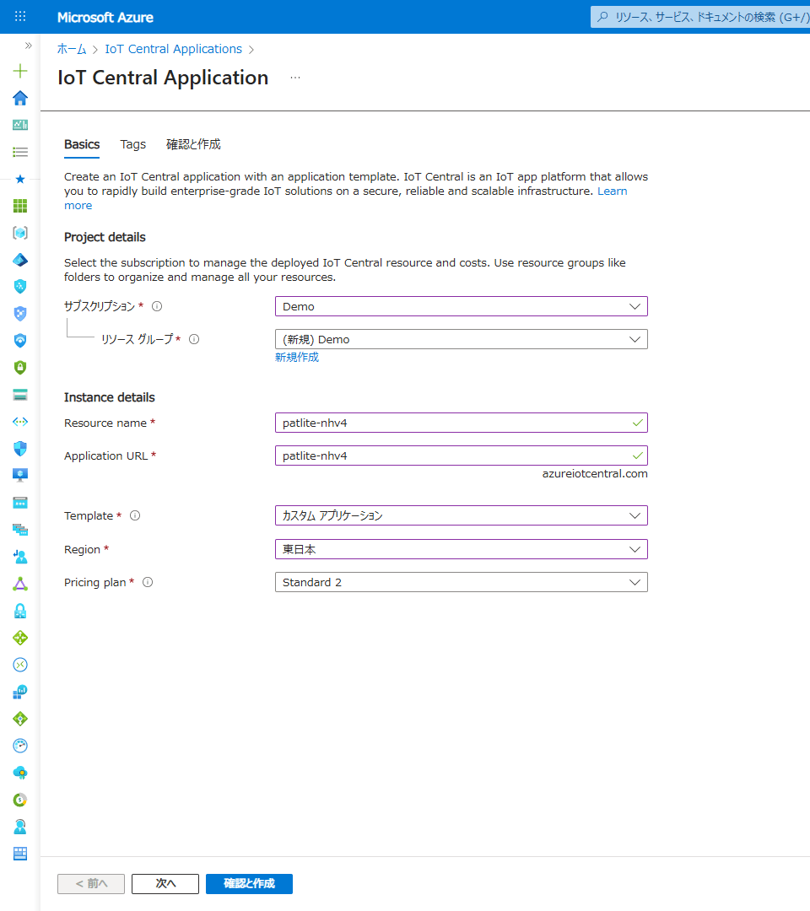Open Cost Management dollar circle icon

coord(20,800)
